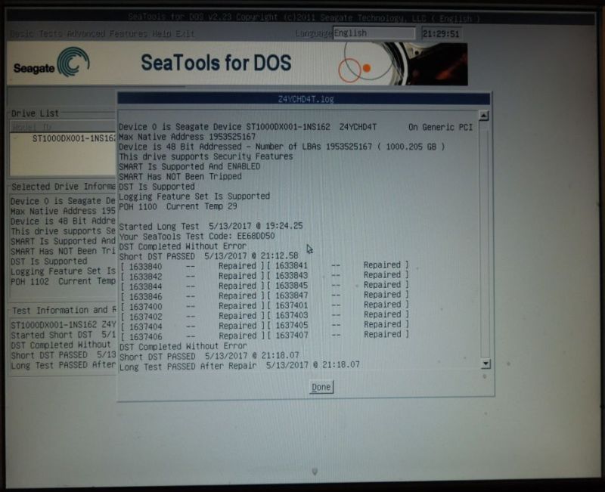
Task: Click the Z4YCHD4T.log dialog title bar
Action: pos(304,99)
